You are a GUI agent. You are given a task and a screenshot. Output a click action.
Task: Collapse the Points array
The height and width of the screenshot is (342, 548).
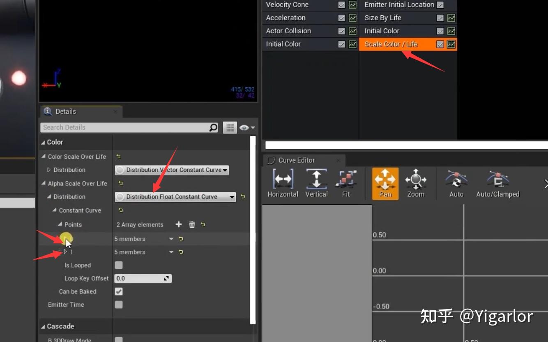(x=60, y=224)
